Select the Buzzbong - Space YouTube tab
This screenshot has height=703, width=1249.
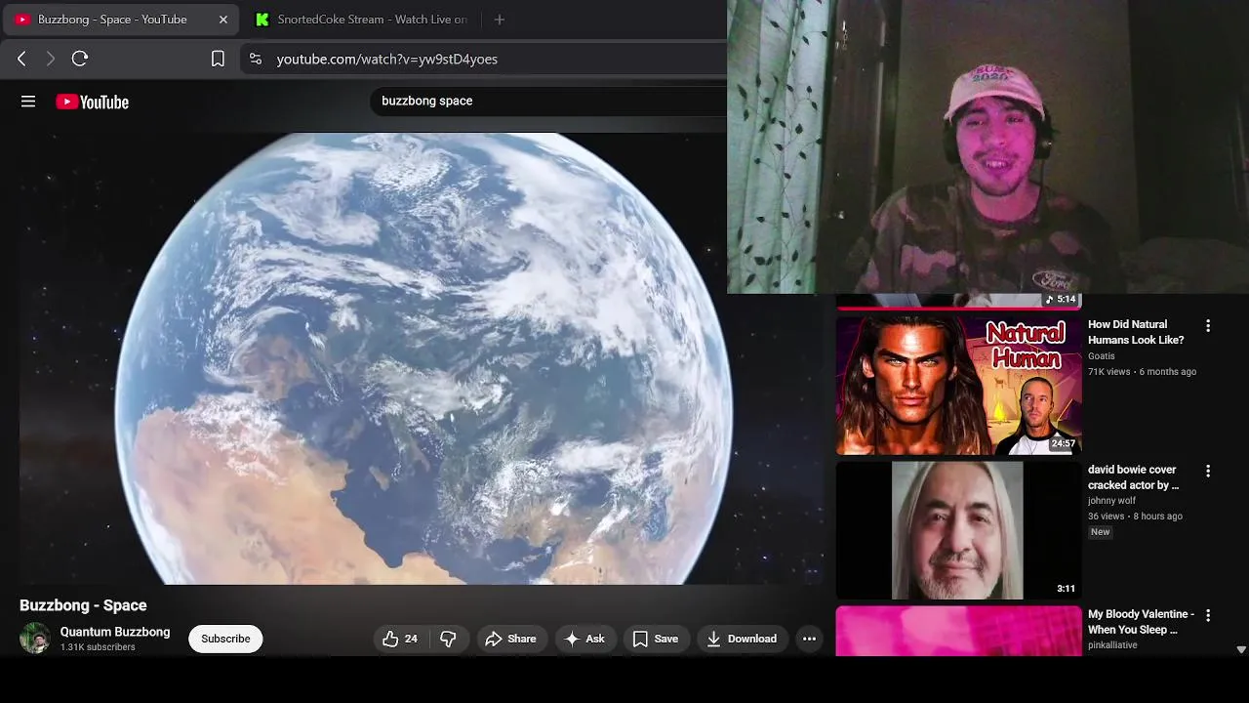tap(122, 20)
